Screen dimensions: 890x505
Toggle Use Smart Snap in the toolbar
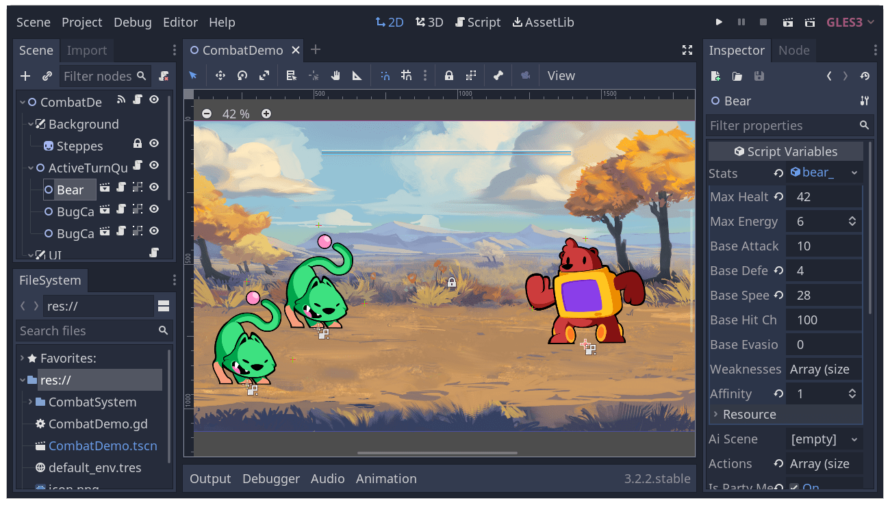coord(384,75)
